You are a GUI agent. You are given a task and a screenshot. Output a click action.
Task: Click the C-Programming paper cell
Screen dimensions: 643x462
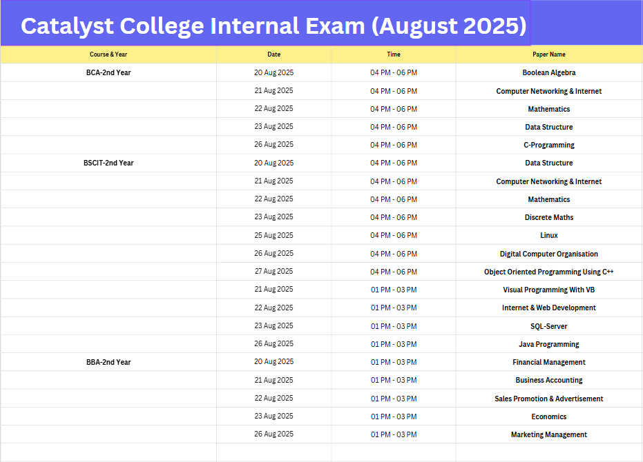pos(549,145)
